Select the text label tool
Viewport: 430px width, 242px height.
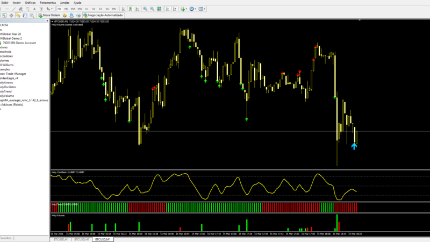[x=41, y=9]
